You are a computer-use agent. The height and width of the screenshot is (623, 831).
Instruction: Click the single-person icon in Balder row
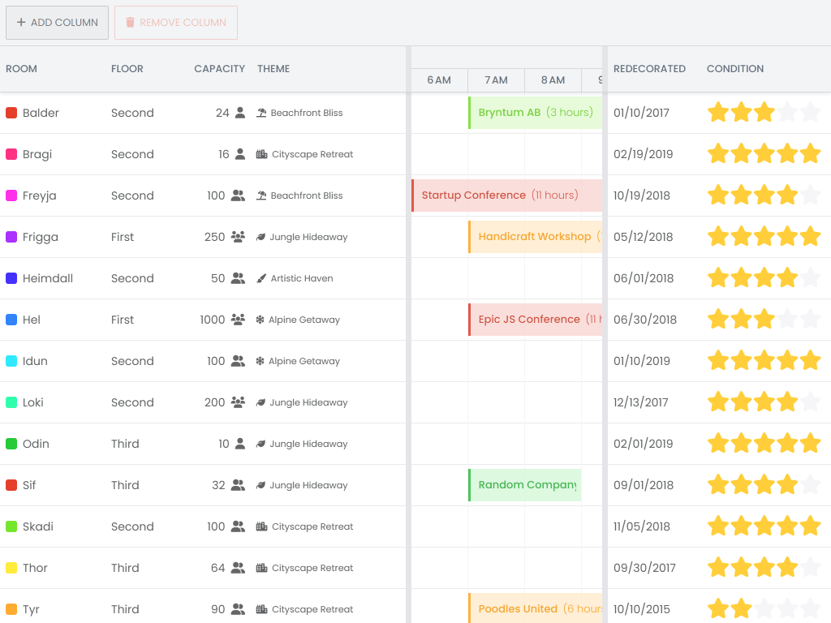pyautogui.click(x=240, y=113)
